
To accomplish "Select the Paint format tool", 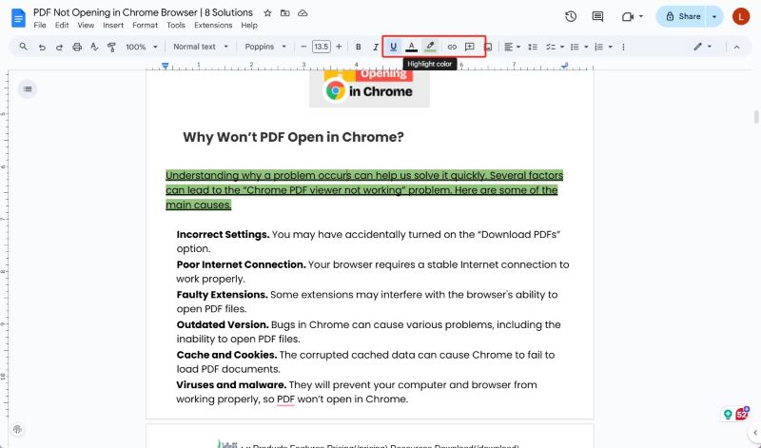I will click(x=111, y=47).
